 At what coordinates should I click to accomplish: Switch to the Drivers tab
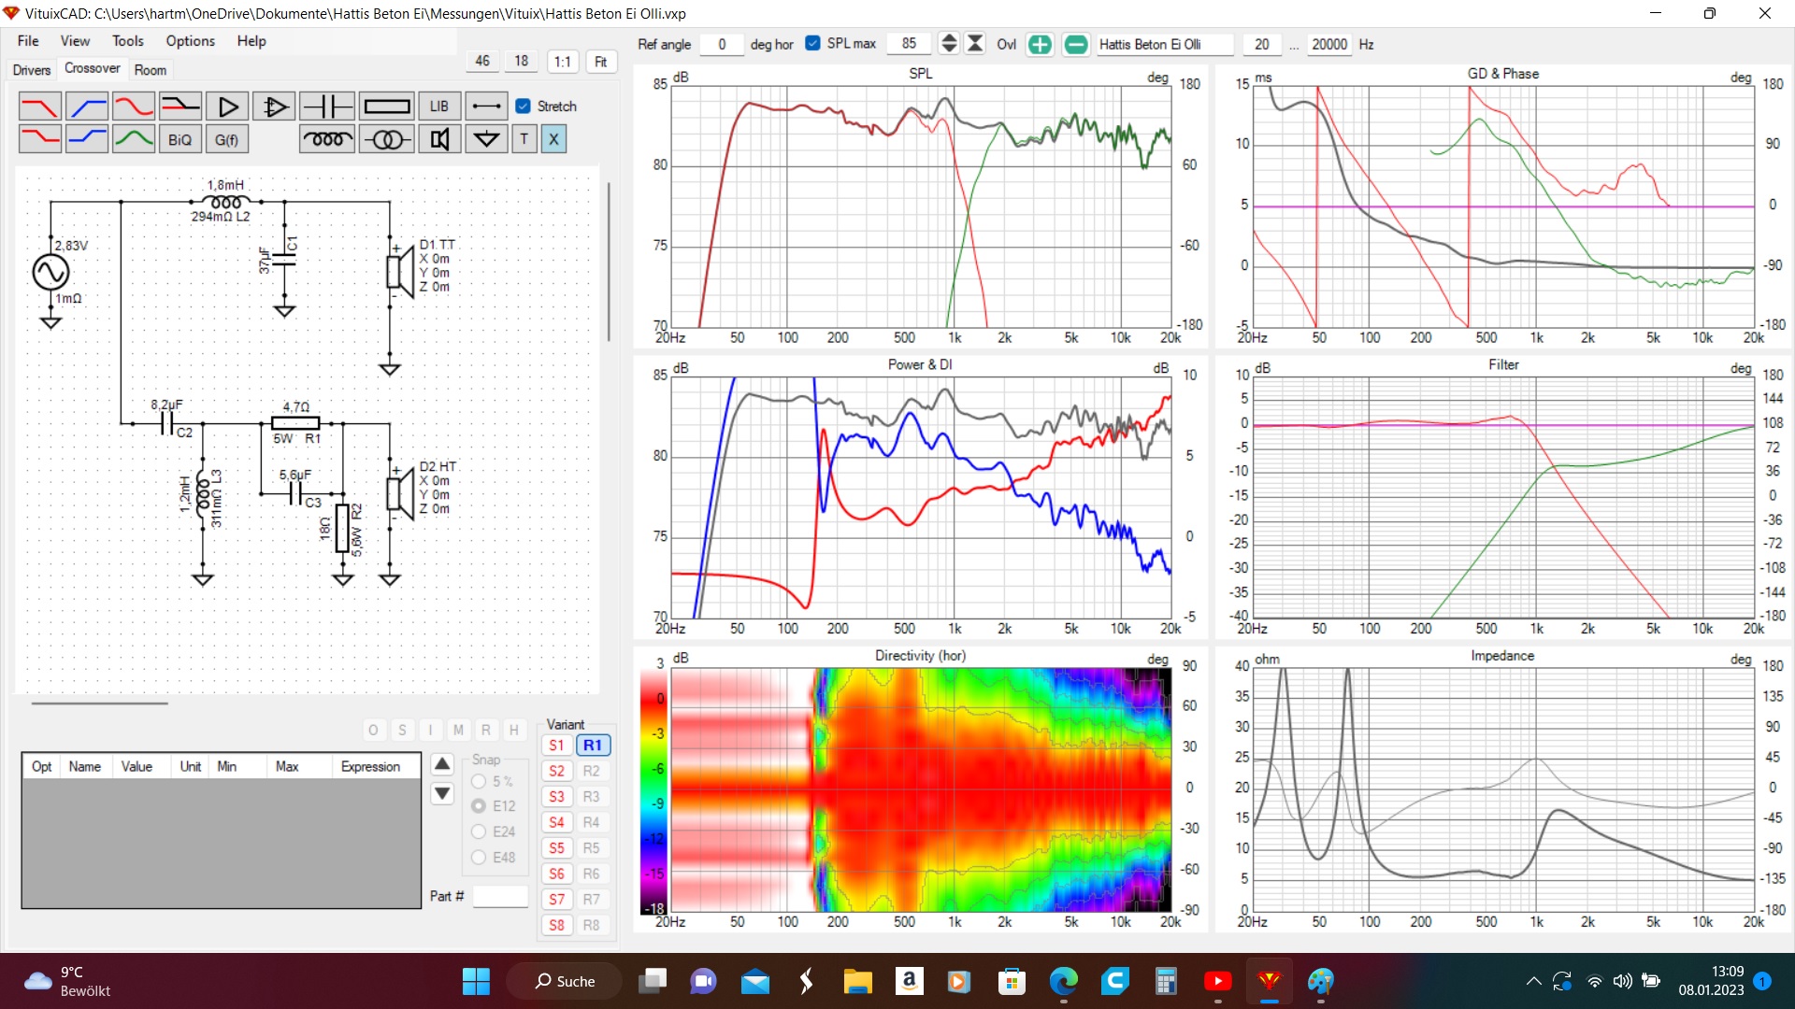[x=32, y=70]
